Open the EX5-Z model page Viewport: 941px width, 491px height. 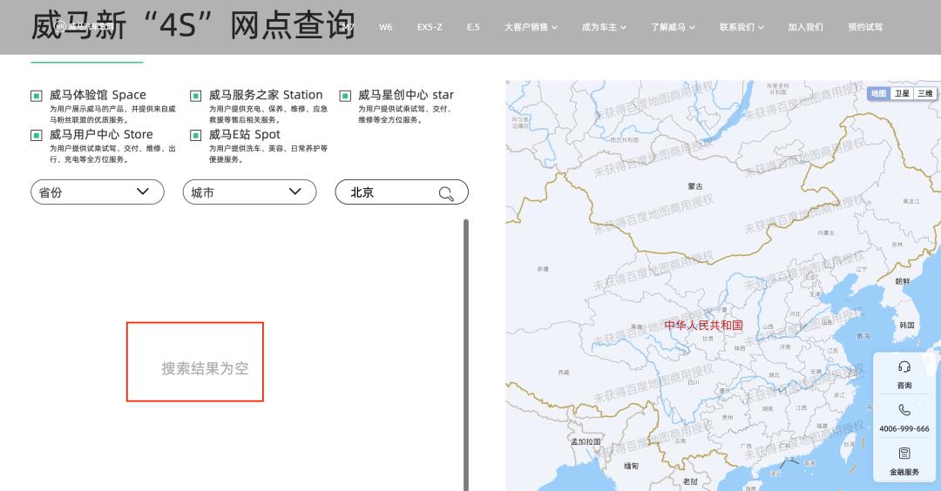[x=430, y=27]
